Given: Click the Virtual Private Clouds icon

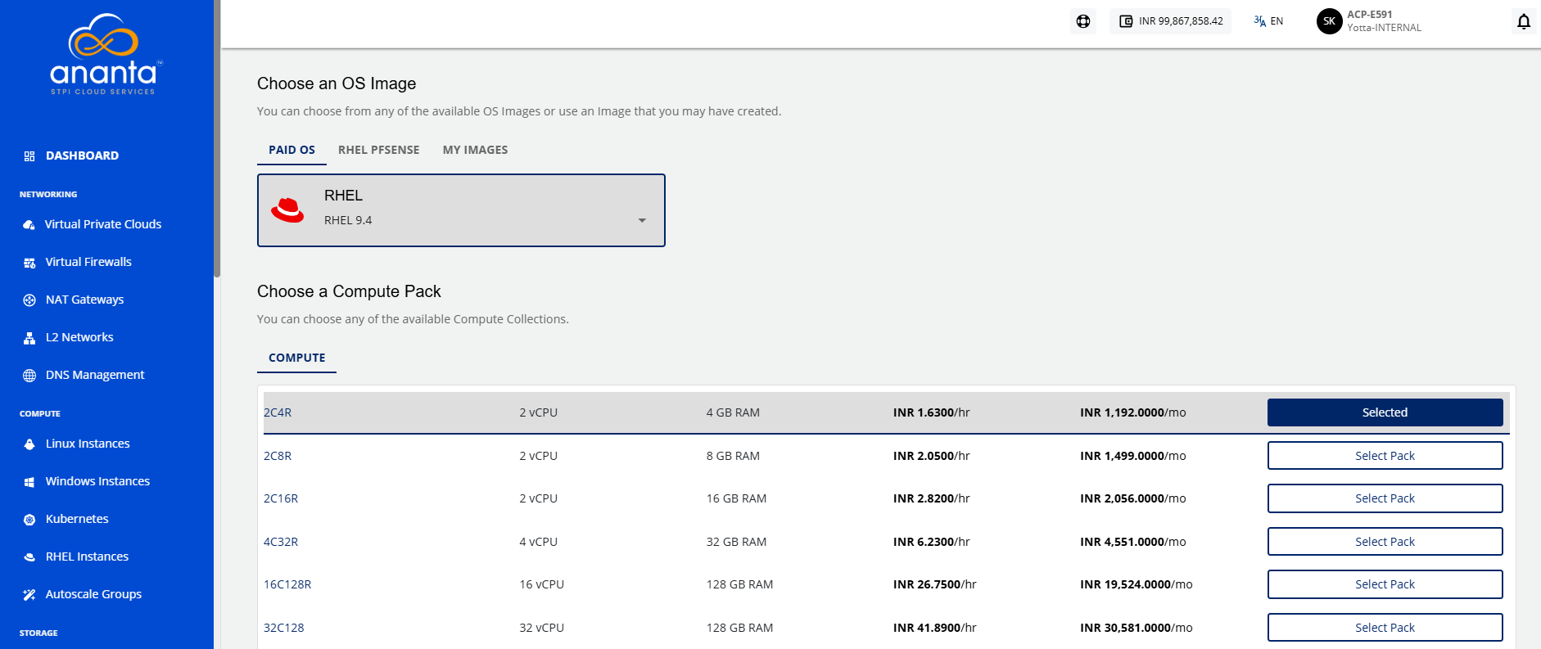Looking at the screenshot, I should point(29,225).
